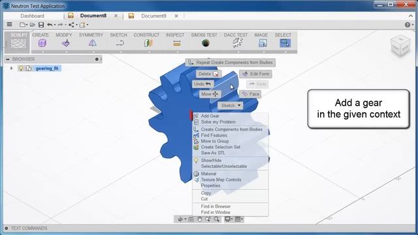Open the Select tool icon

tap(285, 43)
